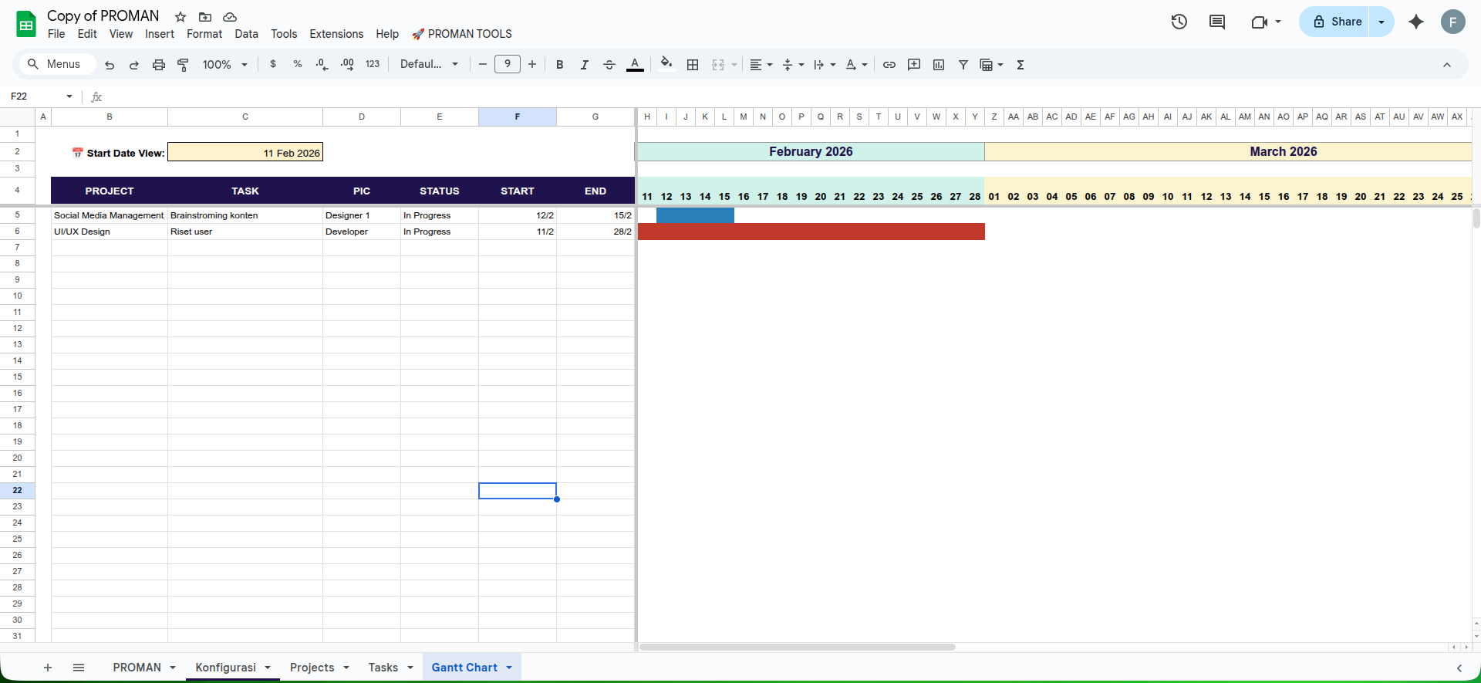The width and height of the screenshot is (1481, 683).
Task: Click the Start Date View cell
Action: [245, 153]
